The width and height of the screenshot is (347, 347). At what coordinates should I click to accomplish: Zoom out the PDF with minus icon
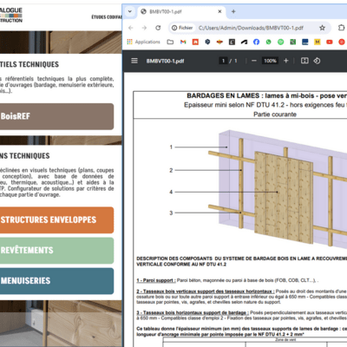(x=254, y=61)
